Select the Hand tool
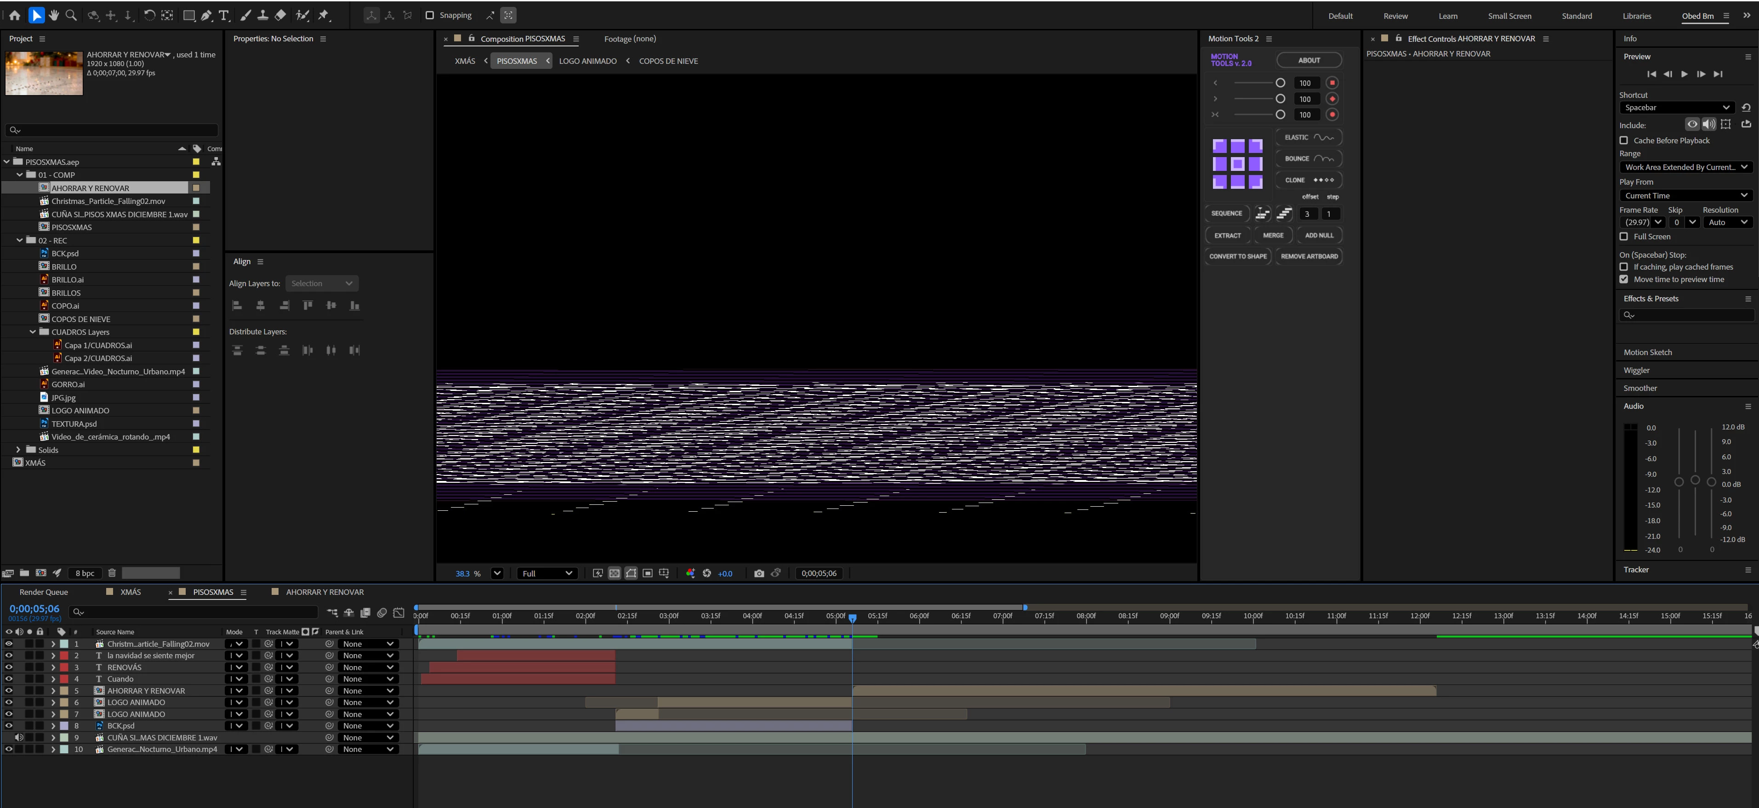 (x=54, y=15)
